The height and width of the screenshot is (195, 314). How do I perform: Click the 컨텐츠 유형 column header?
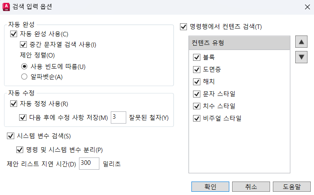point(239,43)
